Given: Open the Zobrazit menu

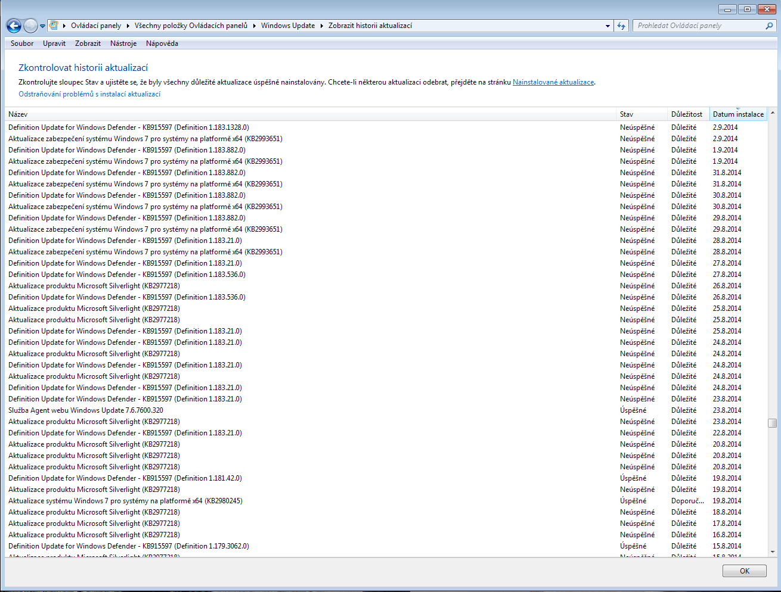Looking at the screenshot, I should coord(88,43).
